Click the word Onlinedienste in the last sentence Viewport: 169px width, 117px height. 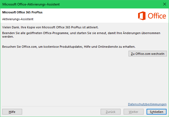coord(108,47)
